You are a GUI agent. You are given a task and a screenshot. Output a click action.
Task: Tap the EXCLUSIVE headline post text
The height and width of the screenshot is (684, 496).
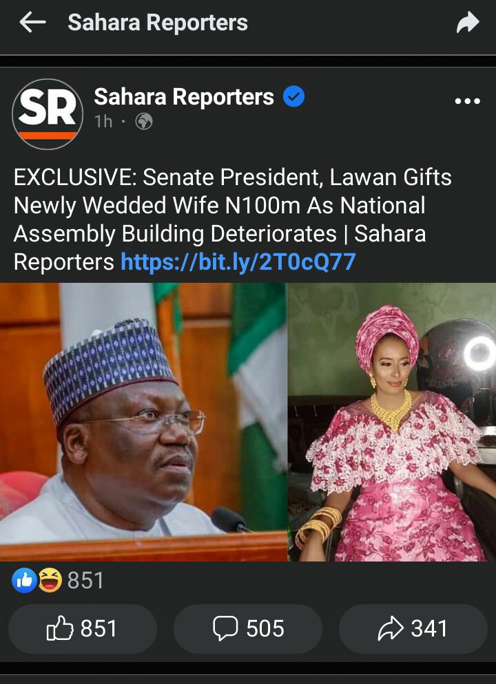tap(232, 220)
